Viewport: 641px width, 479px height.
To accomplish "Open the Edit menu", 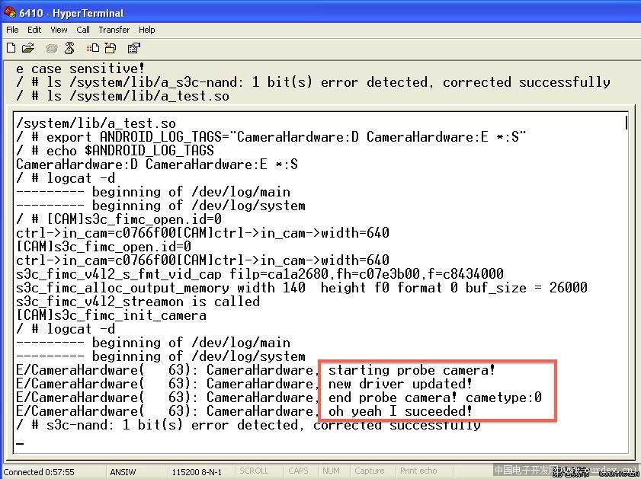I will click(34, 30).
